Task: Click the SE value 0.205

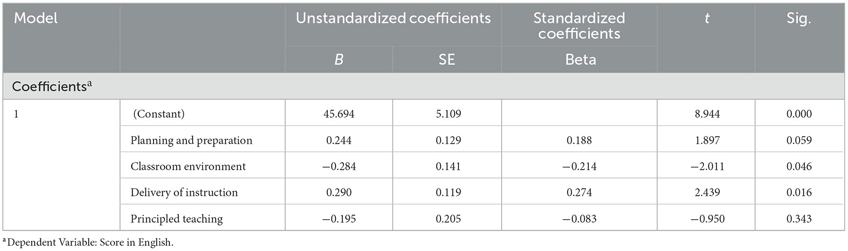Action: (448, 219)
